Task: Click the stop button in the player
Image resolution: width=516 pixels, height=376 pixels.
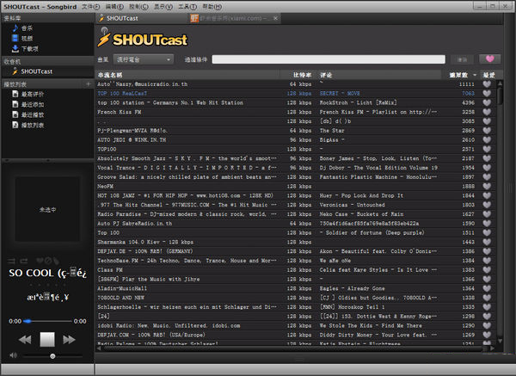Action: click(x=47, y=339)
